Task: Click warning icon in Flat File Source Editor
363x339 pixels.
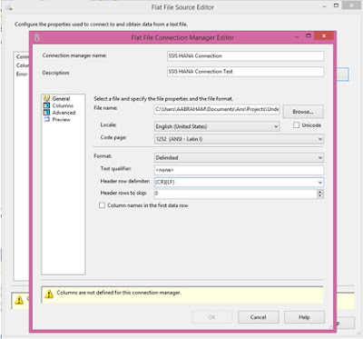Action: point(19,300)
